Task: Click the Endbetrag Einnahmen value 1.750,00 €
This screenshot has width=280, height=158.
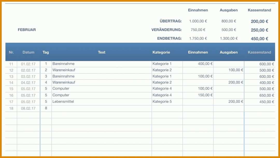Action: [198, 38]
